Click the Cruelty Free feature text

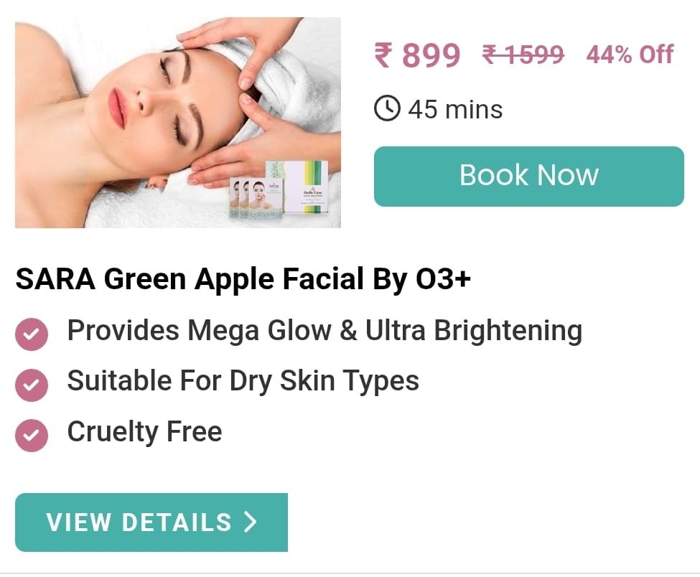[x=144, y=432]
